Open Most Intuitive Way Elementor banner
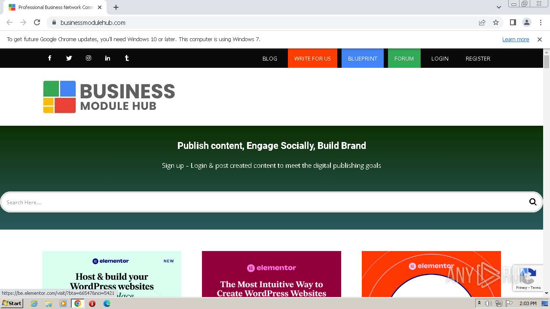This screenshot has height=309, width=550. [x=272, y=274]
